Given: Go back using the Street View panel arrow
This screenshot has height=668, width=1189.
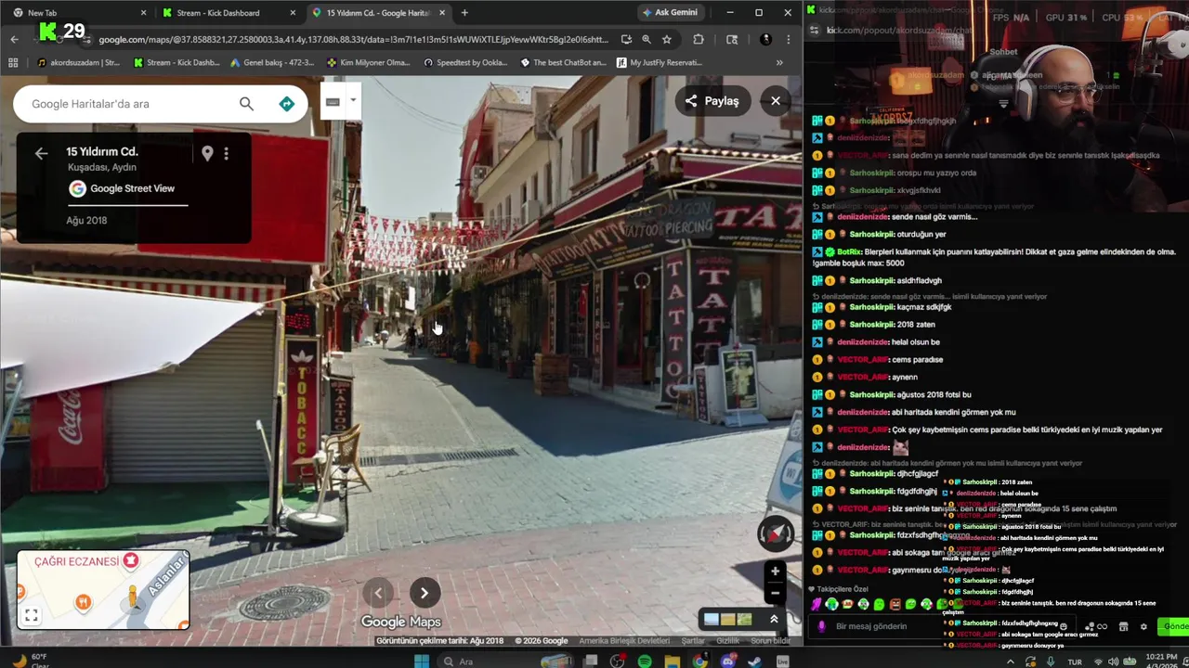Looking at the screenshot, I should point(41,153).
